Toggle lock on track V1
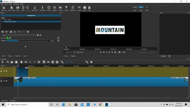The width and height of the screenshot is (190, 107). (1, 81)
